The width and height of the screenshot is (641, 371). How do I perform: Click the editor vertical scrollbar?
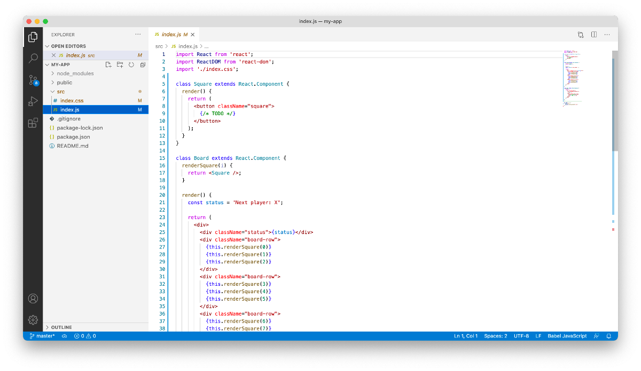[615, 100]
